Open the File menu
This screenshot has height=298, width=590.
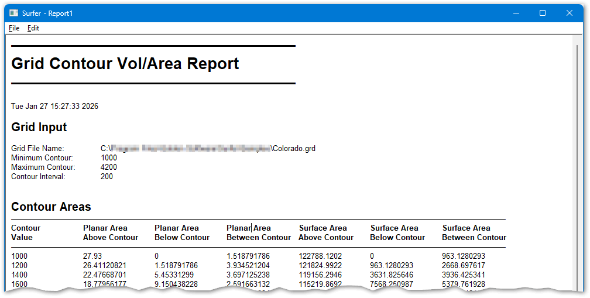pyautogui.click(x=14, y=28)
